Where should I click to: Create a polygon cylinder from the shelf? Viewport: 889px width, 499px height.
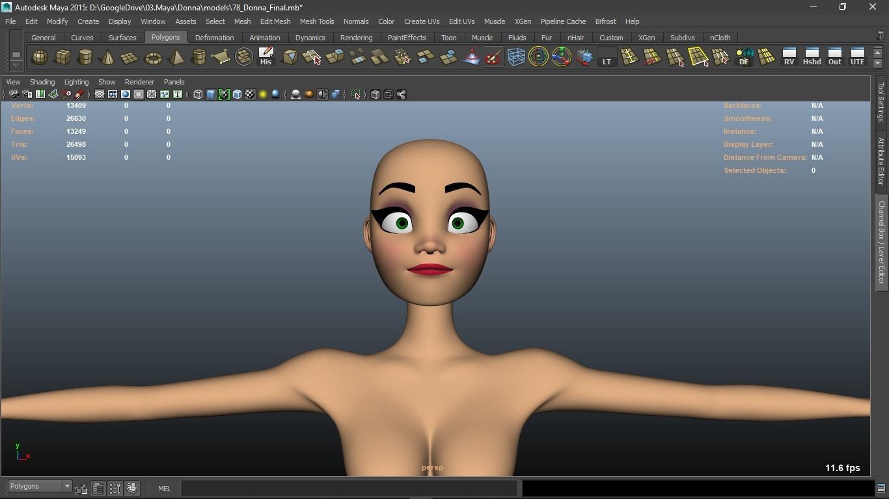[x=85, y=57]
